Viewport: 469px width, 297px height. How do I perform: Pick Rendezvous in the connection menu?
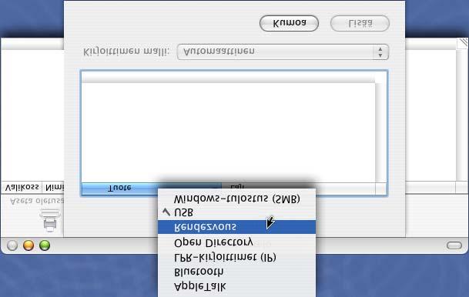(x=236, y=227)
